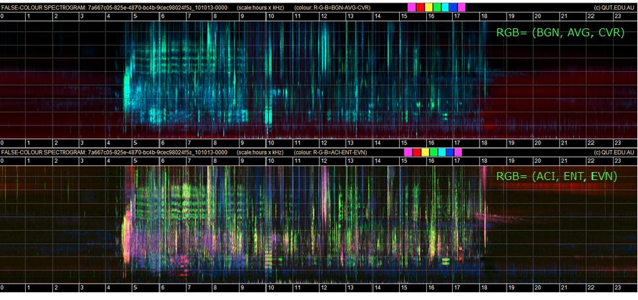638x300 pixels.
Task: Click the red swatch in the ACI-ENT-EVN header
Action: [417, 152]
